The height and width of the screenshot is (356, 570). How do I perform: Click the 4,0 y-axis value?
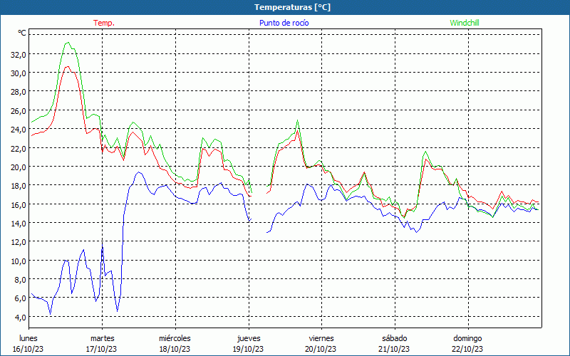pyautogui.click(x=20, y=317)
